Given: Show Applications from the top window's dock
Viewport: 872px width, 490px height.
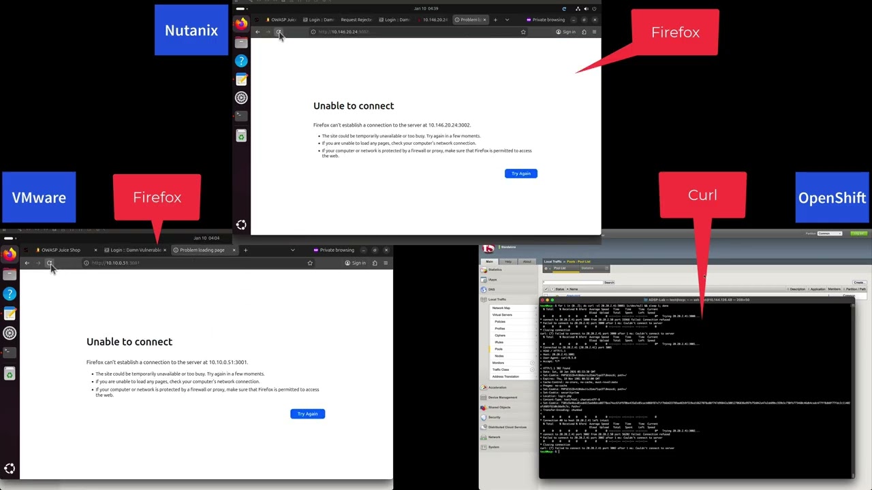Looking at the screenshot, I should click(241, 225).
